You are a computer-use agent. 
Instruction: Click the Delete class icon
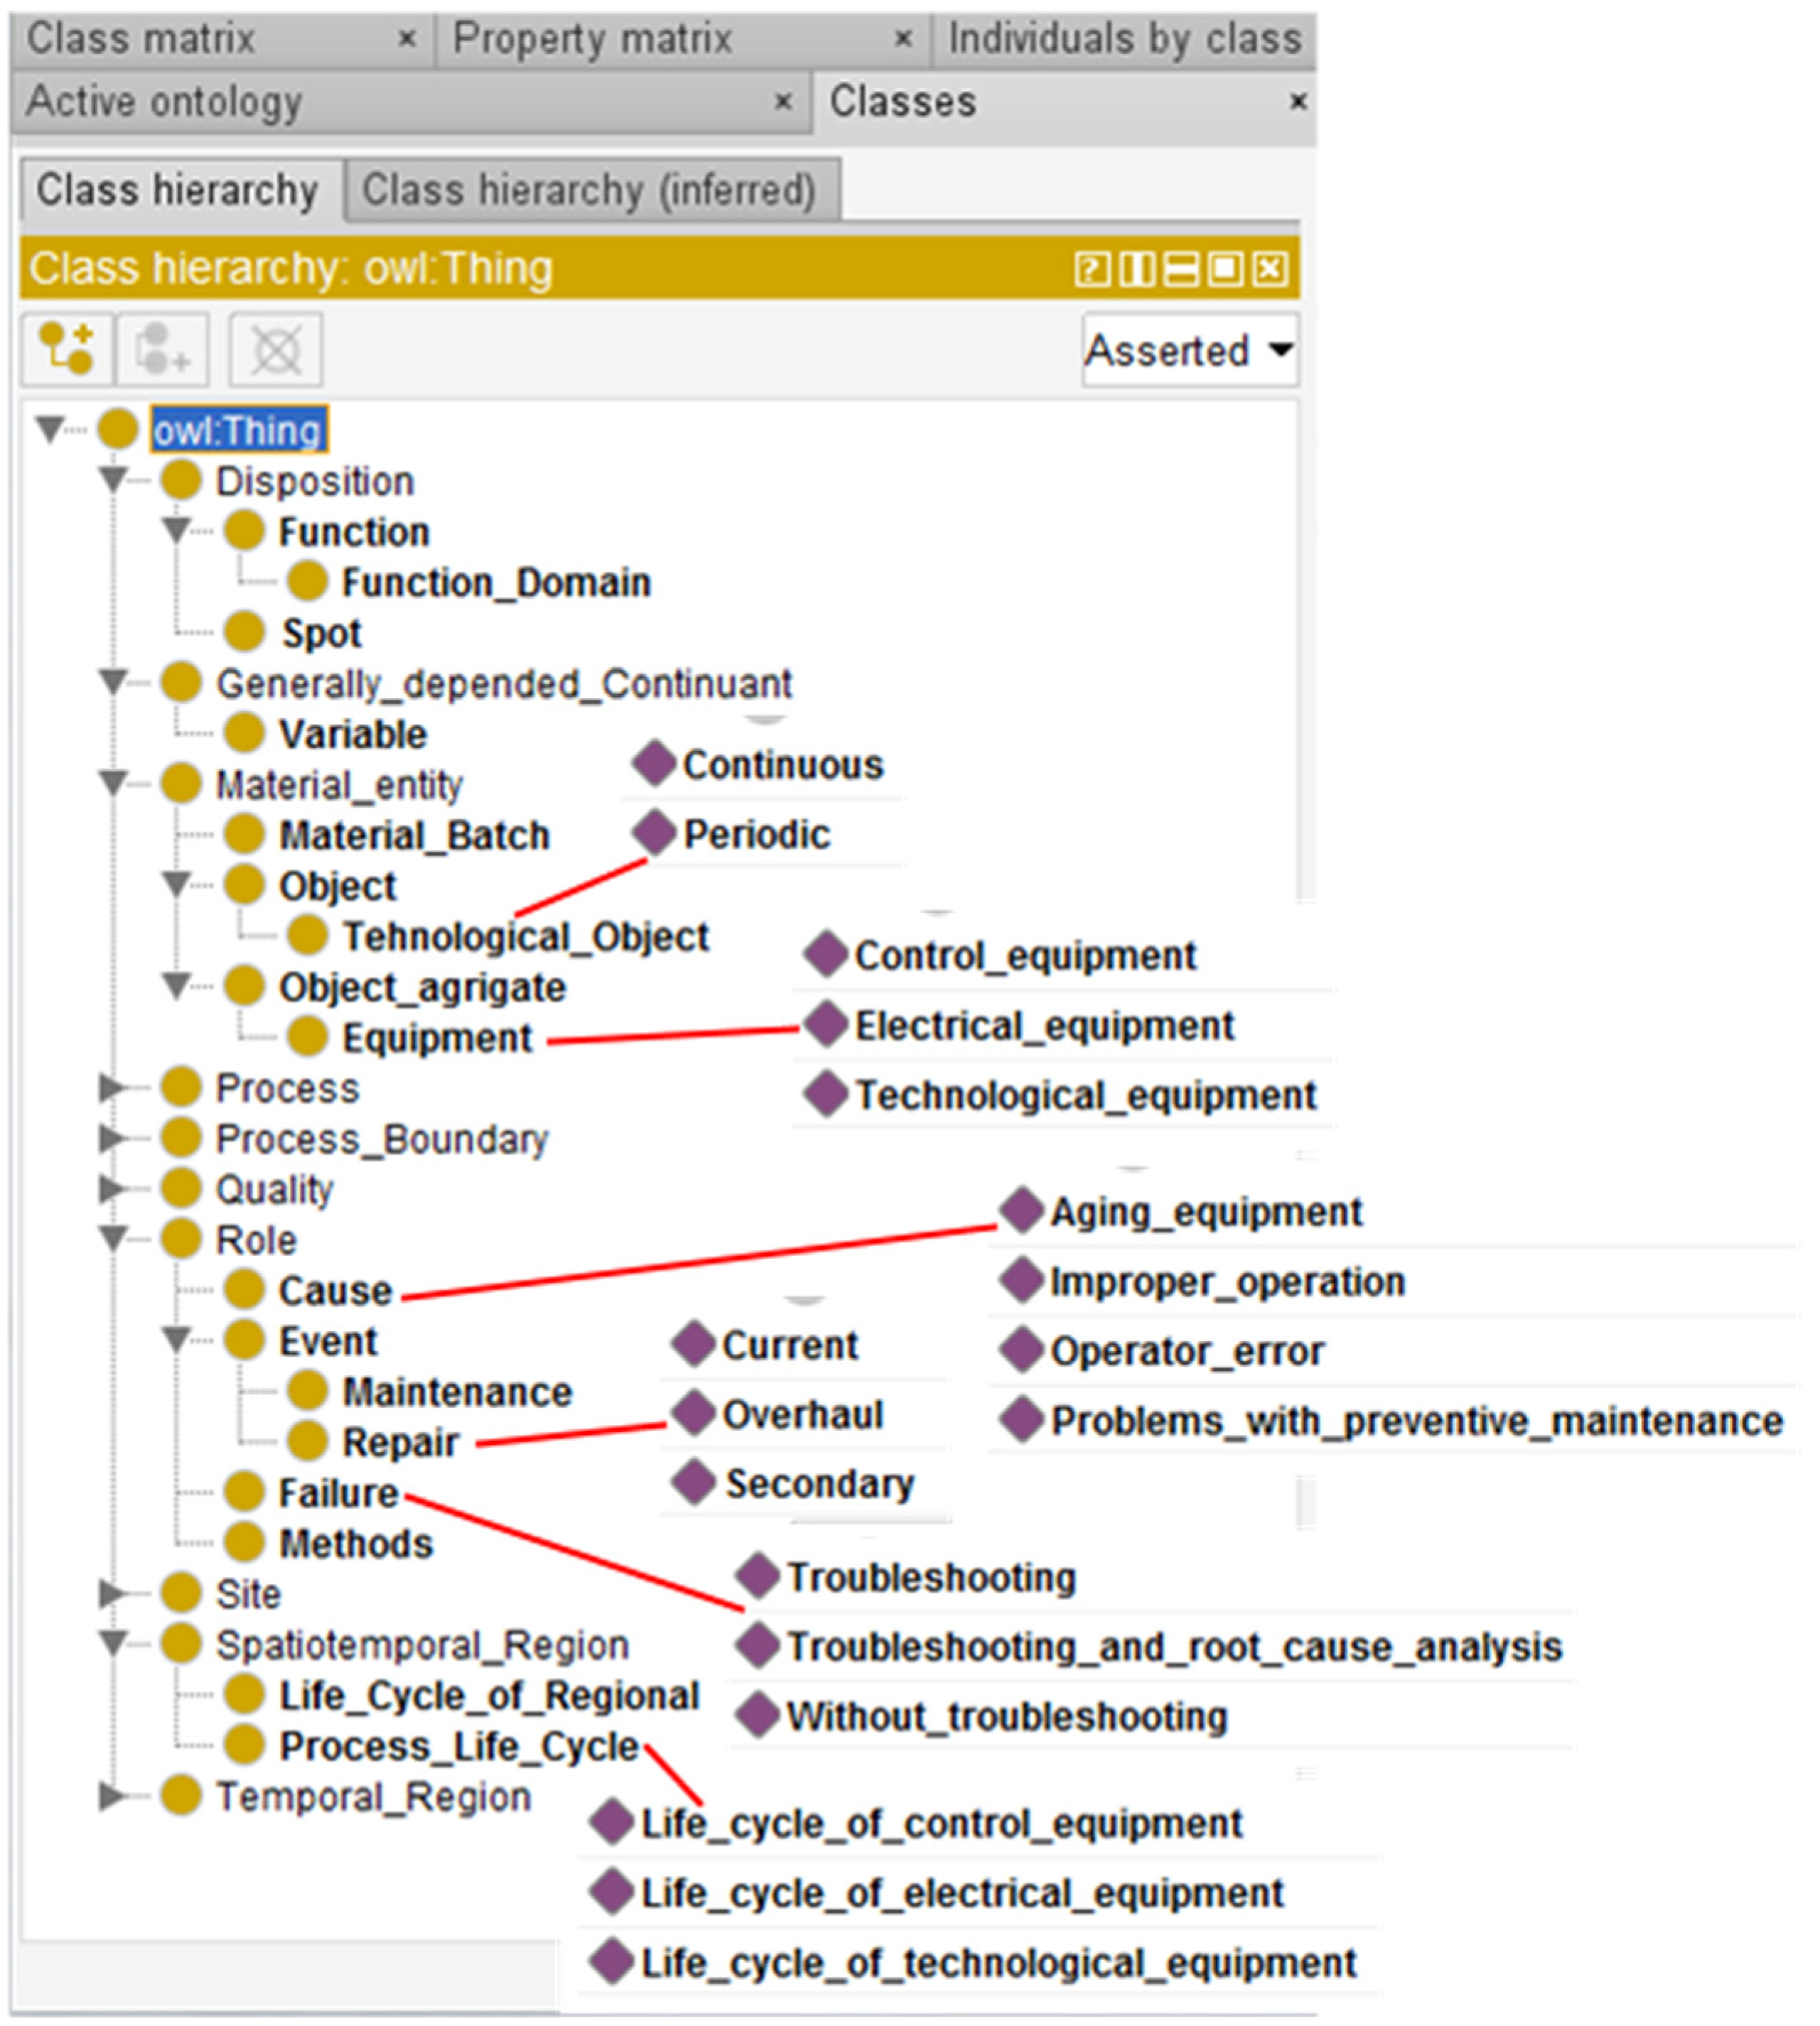coord(276,350)
